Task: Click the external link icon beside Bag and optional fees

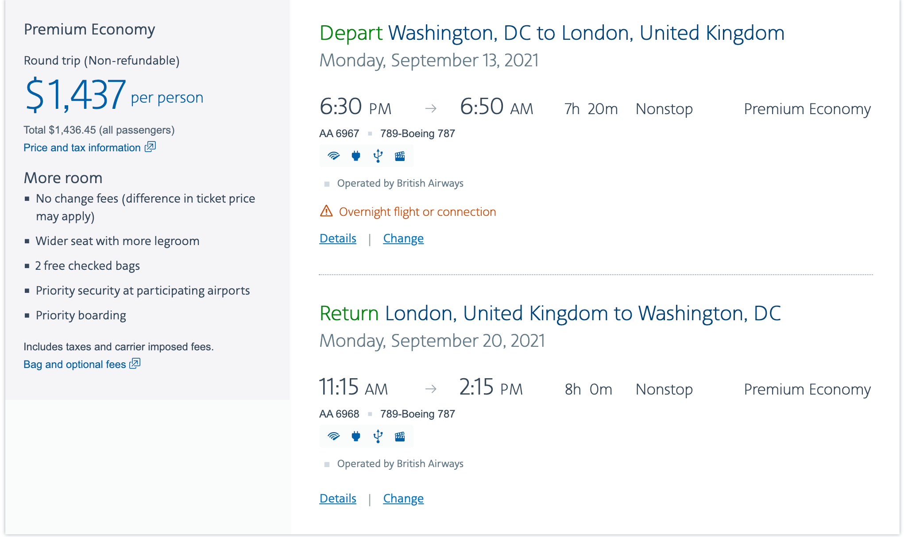Action: [x=135, y=364]
